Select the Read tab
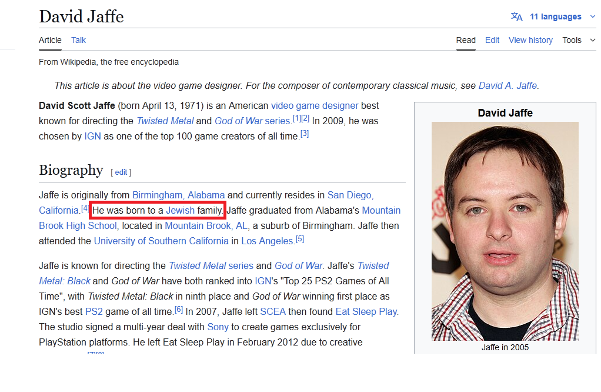601x392 pixels. (466, 40)
